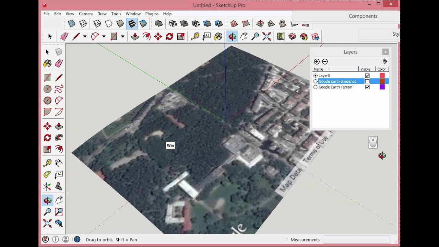Set Layer0 as active layer radio
Screen dimensions: 439x247
316,75
